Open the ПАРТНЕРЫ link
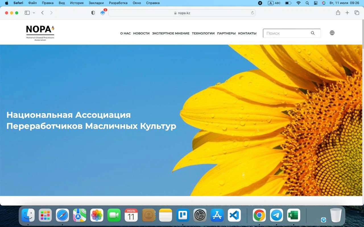 [x=226, y=33]
